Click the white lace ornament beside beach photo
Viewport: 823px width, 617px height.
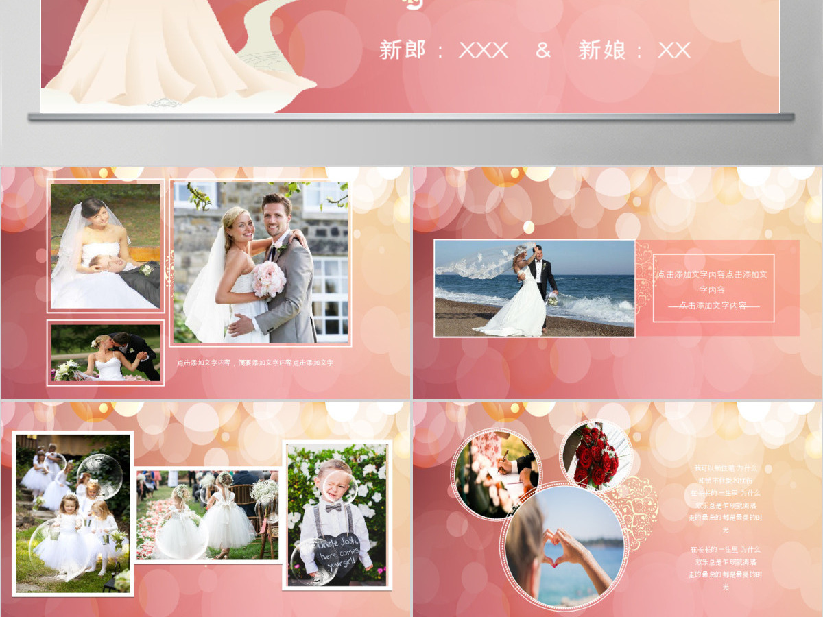tap(644, 279)
